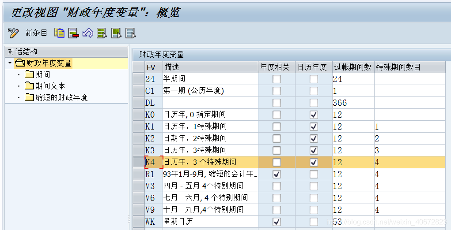The width and height of the screenshot is (451, 230).
Task: Toggle 日历年度 checkbox for row 24
Action: (314, 79)
